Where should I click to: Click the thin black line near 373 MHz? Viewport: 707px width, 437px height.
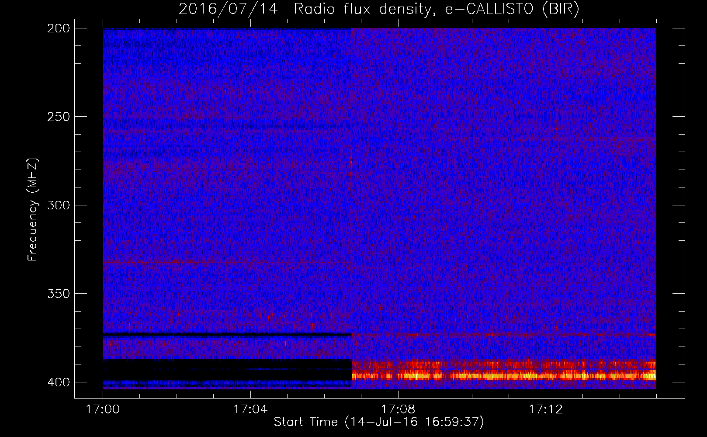click(227, 334)
